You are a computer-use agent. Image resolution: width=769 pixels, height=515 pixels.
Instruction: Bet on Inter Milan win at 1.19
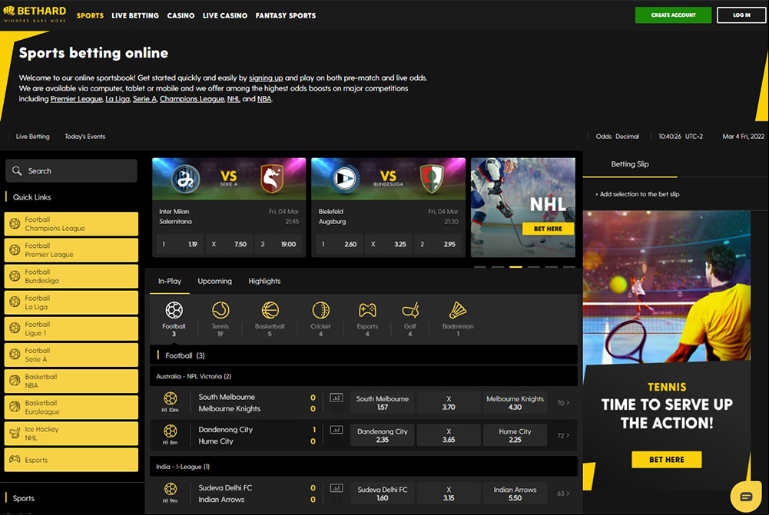point(180,244)
